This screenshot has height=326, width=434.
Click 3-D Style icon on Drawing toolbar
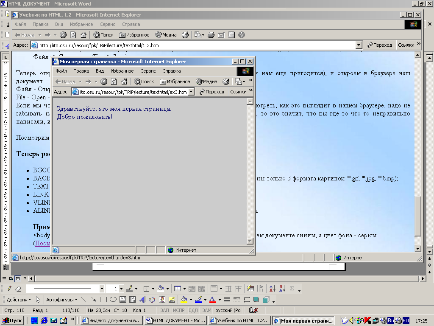[x=266, y=300]
